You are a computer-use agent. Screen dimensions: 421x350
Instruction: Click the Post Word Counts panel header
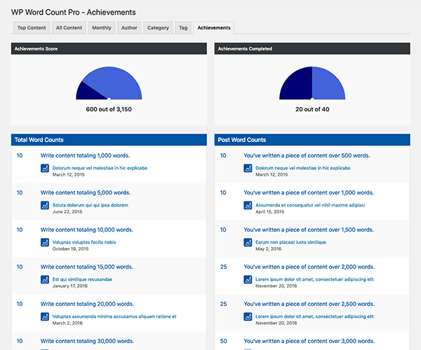coord(312,140)
